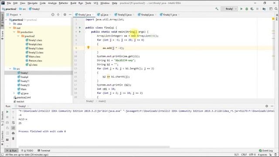Click the Run tool window button at bottom
The height and width of the screenshot is (157, 279).
tap(11, 150)
